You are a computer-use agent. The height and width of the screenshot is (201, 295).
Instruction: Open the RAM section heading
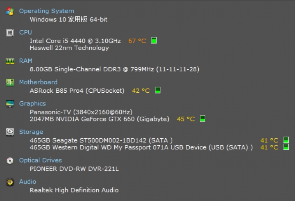[25, 61]
